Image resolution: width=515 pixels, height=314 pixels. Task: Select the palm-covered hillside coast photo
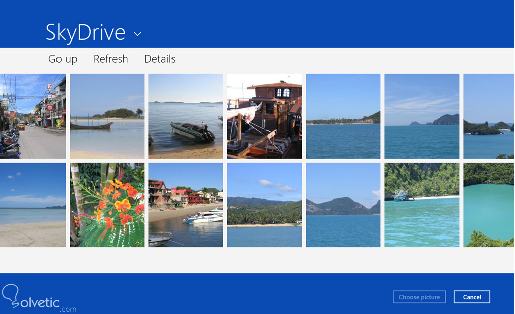[264, 205]
